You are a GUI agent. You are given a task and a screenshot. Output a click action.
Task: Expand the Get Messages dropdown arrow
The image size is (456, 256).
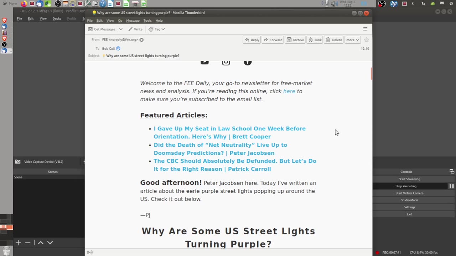point(121,29)
